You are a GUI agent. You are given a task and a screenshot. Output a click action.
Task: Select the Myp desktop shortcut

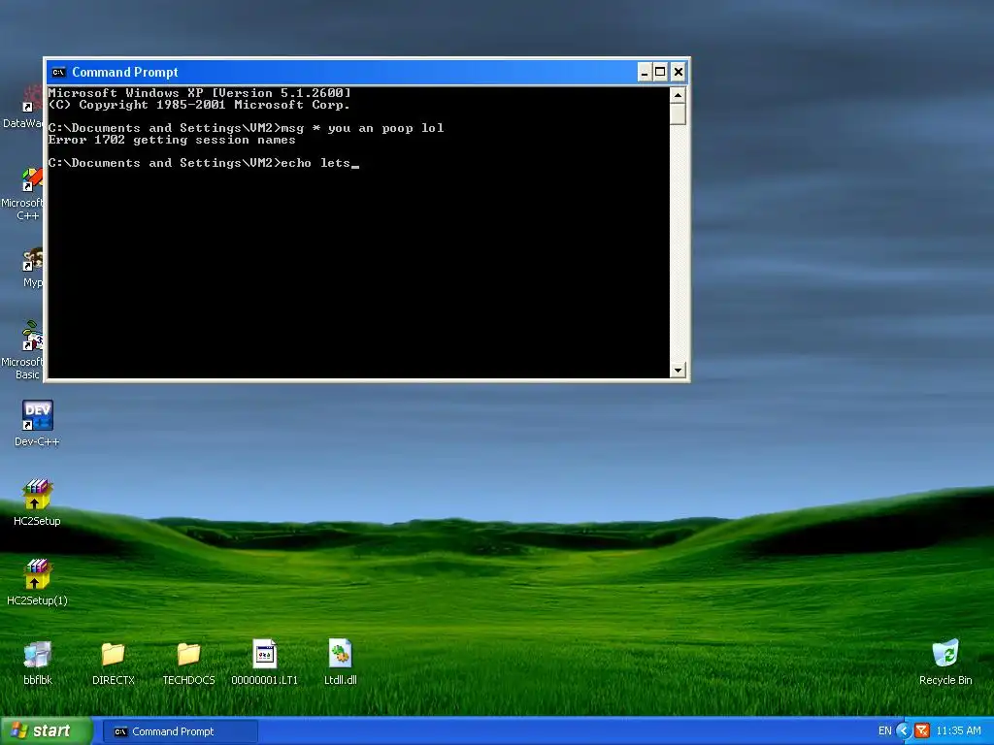[x=32, y=268]
